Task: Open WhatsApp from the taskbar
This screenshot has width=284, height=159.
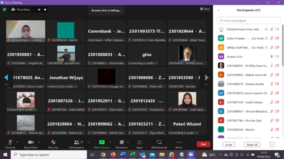Action: [x=172, y=155]
